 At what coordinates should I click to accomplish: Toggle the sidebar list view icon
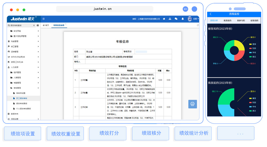(x=38, y=25)
